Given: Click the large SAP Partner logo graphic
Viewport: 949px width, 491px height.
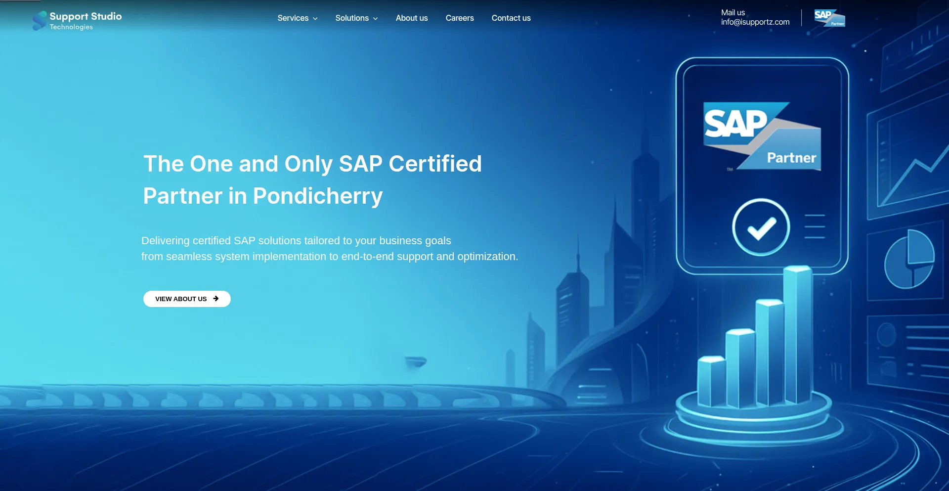Looking at the screenshot, I should [x=762, y=136].
